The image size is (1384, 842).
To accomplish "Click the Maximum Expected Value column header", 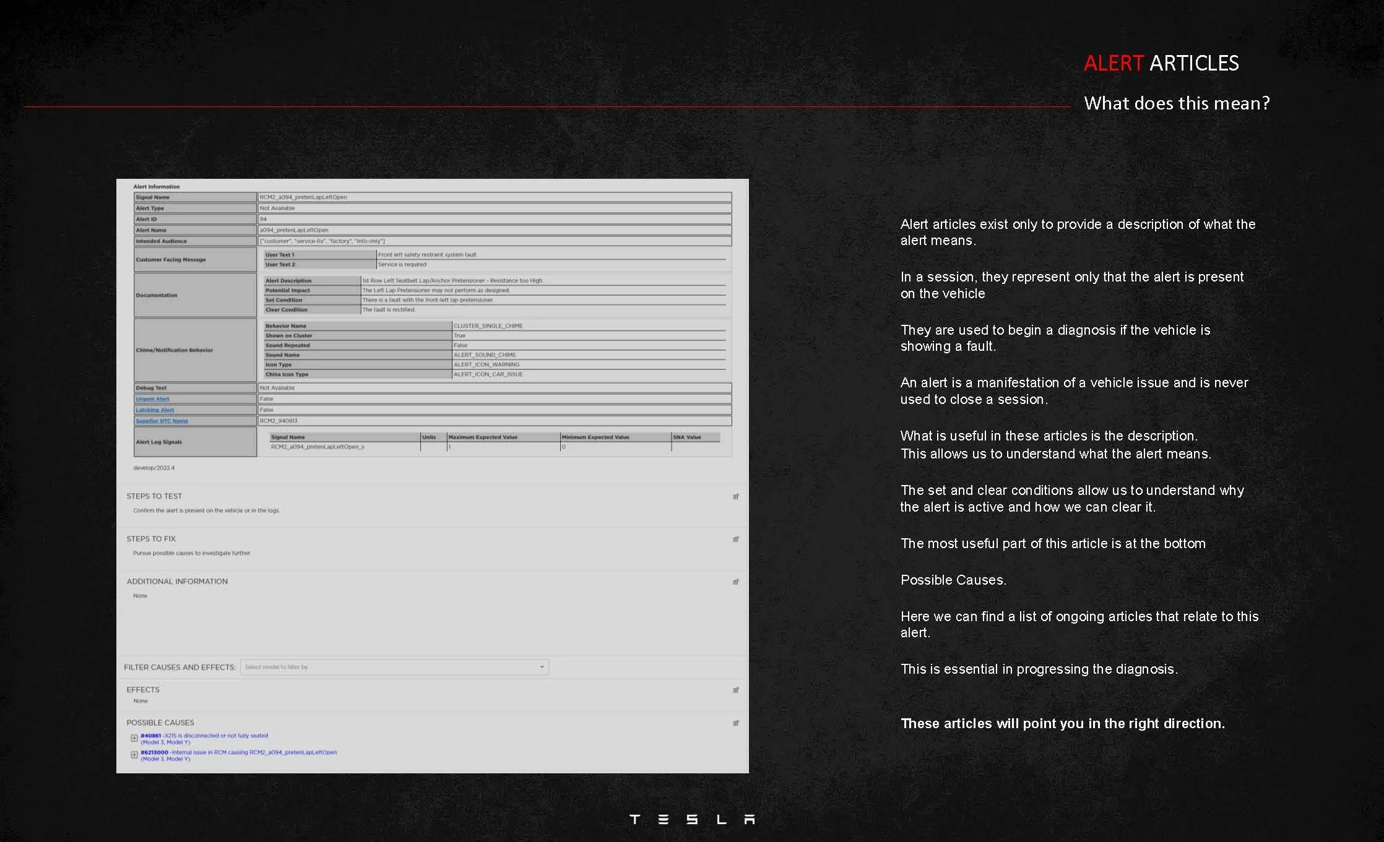I will [483, 437].
